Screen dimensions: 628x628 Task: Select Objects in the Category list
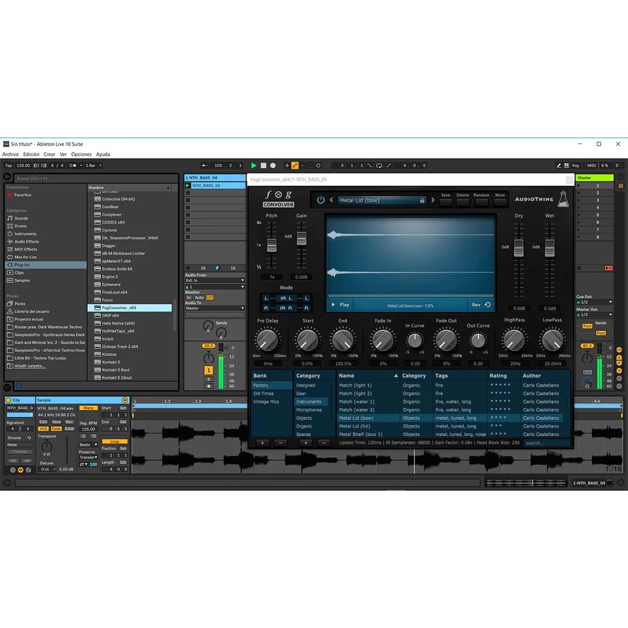pos(304,418)
